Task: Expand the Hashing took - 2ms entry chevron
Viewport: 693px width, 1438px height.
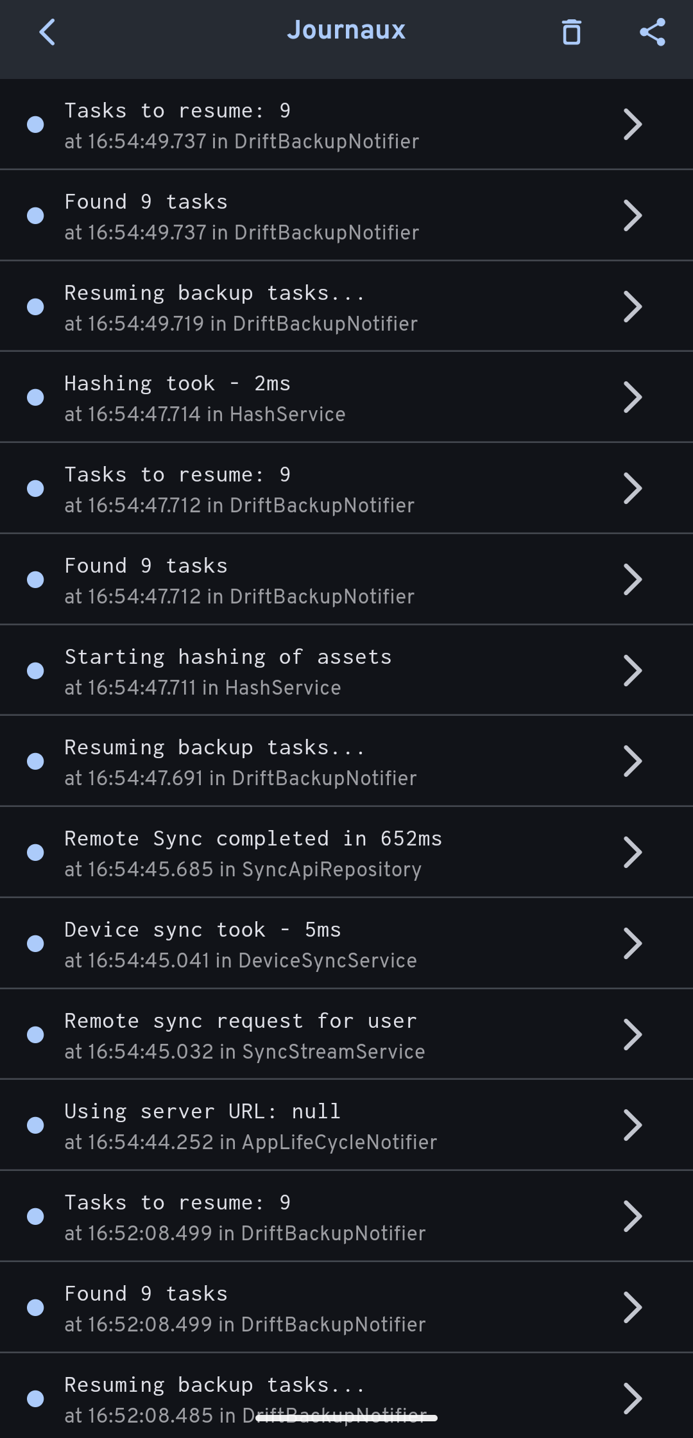Action: click(x=632, y=397)
